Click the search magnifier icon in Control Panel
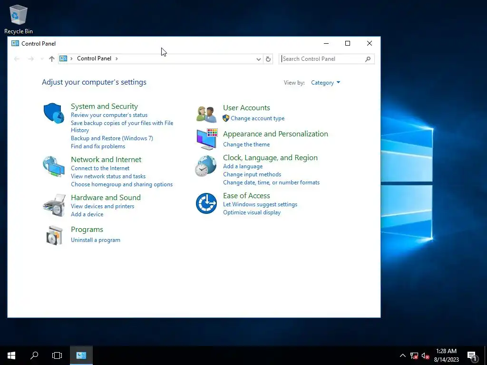Image resolution: width=487 pixels, height=365 pixels. click(x=368, y=59)
